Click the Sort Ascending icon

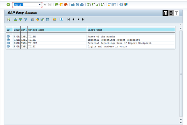coord(15,19)
